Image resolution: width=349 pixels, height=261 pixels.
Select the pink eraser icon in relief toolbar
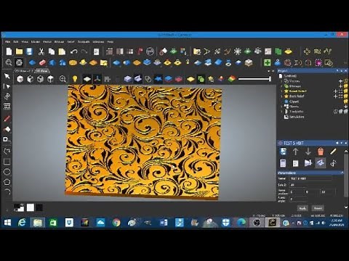click(x=42, y=62)
